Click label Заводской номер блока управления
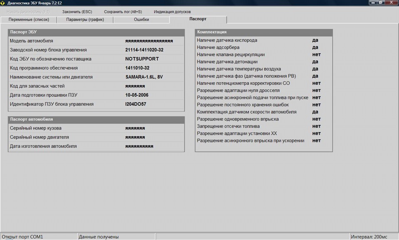The width and height of the screenshot is (399, 240). pos(48,50)
